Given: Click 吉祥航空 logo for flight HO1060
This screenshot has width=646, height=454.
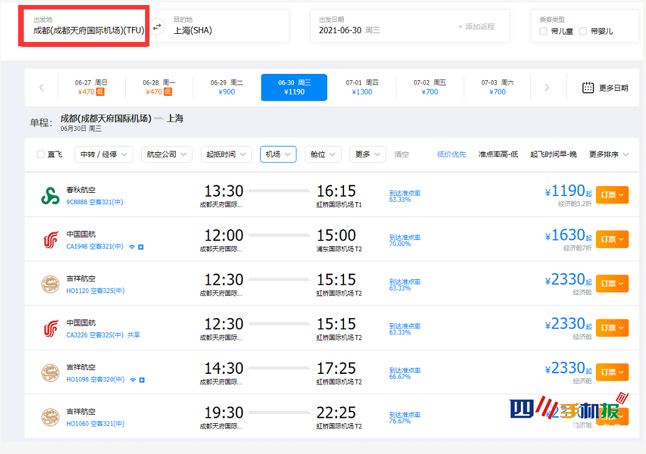Looking at the screenshot, I should 50,417.
